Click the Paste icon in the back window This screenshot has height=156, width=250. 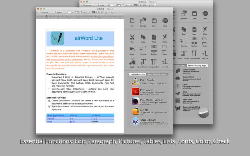[x=194, y=29]
